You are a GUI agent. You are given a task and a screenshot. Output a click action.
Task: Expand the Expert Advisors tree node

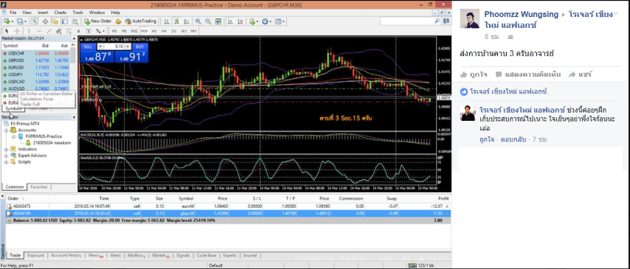[6, 156]
